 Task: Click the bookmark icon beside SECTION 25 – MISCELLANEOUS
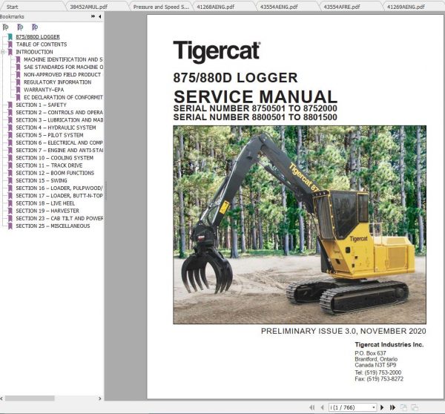click(x=10, y=226)
